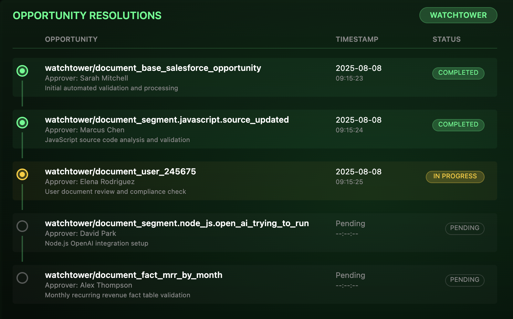Screen dimensions: 513x319
Task: Click the COMPLETED badge for salesforce_opportunity
Action: tap(458, 73)
